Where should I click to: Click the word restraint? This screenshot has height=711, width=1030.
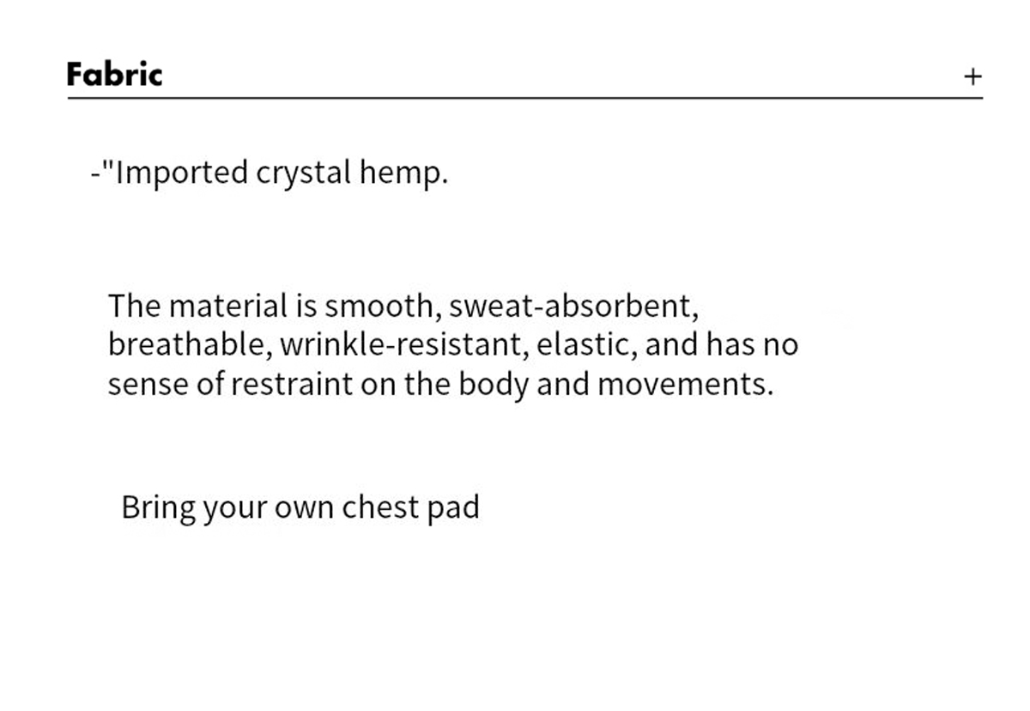[292, 385]
